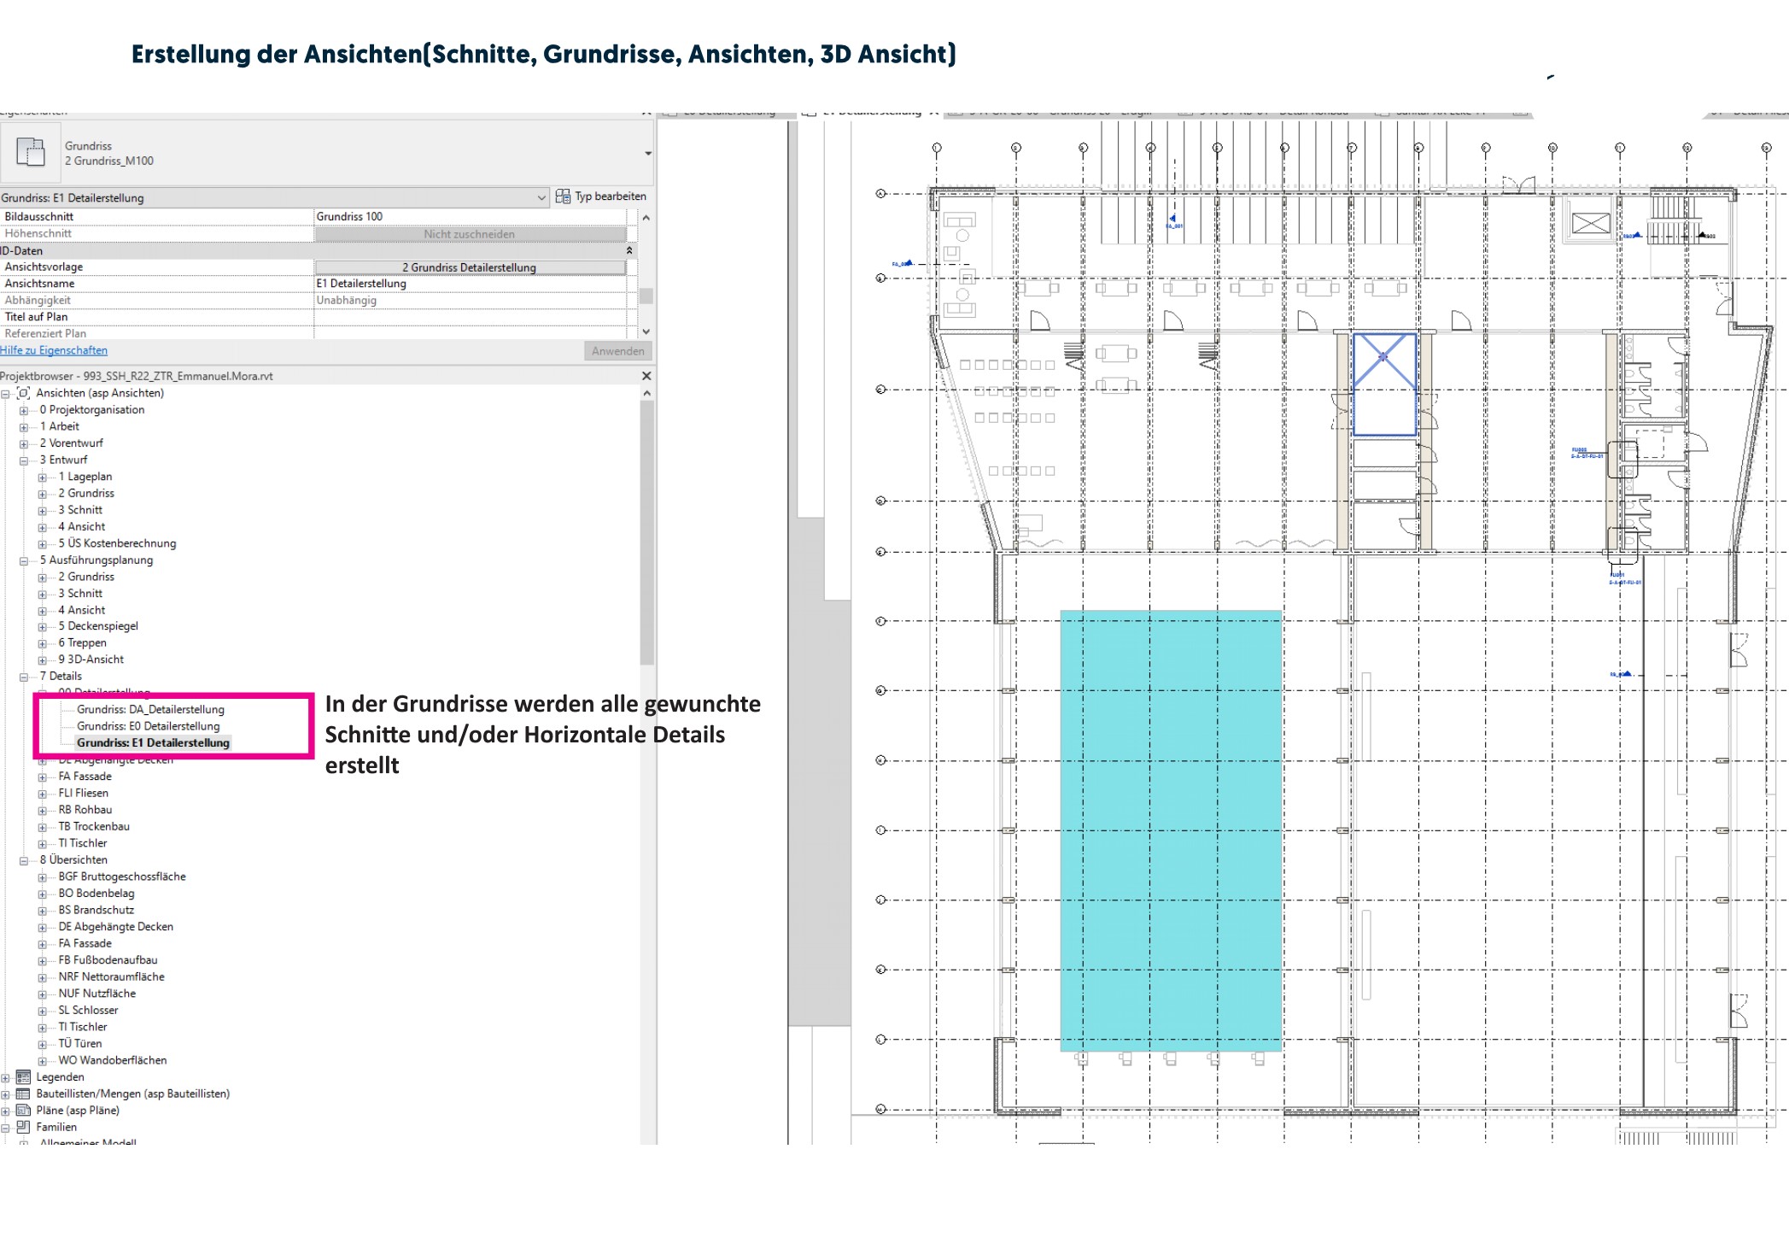The height and width of the screenshot is (1243, 1789).
Task: Expand the Bauteillisten/Mengen node
Action: tap(6, 1094)
